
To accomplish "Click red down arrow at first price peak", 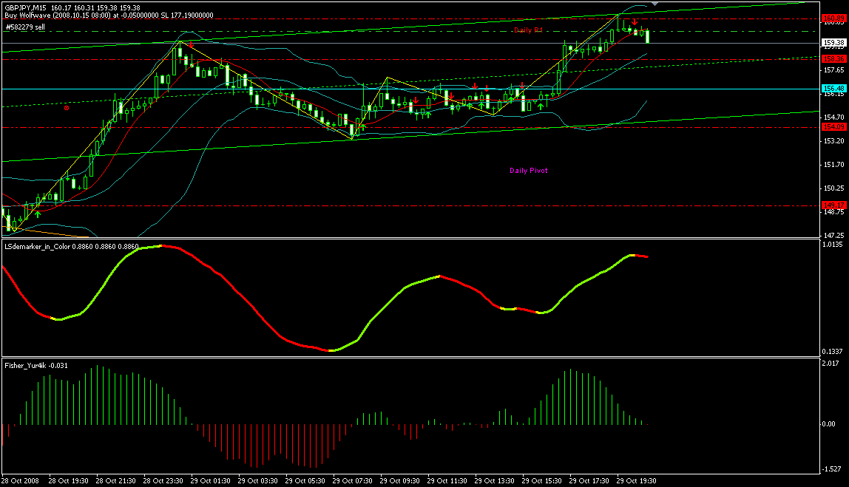I will 191,46.
